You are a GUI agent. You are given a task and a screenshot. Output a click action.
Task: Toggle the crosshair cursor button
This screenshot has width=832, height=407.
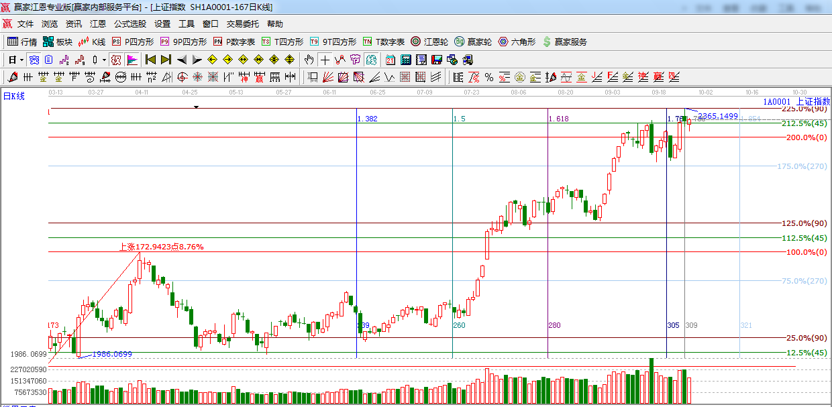coord(325,60)
